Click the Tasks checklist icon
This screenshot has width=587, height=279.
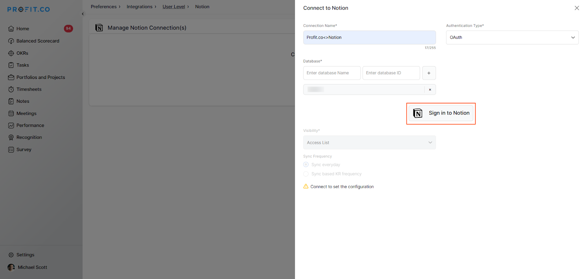pos(11,65)
